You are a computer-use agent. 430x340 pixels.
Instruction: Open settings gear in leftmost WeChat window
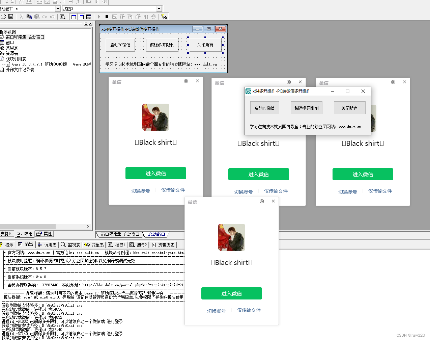(x=186, y=81)
